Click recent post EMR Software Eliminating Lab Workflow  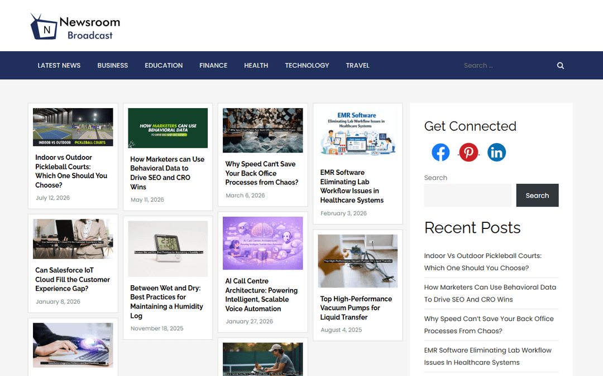[487, 356]
